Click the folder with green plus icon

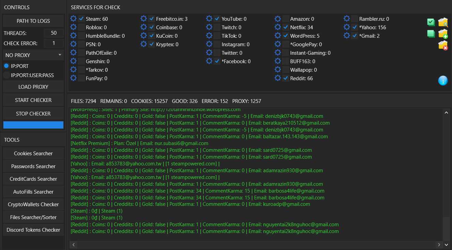443,34
